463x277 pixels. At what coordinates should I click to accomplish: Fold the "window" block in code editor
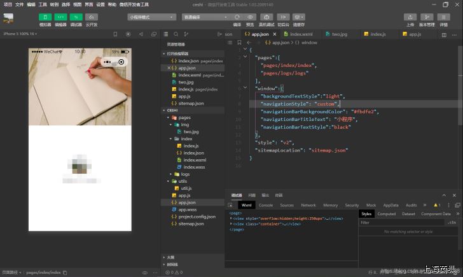coord(245,88)
